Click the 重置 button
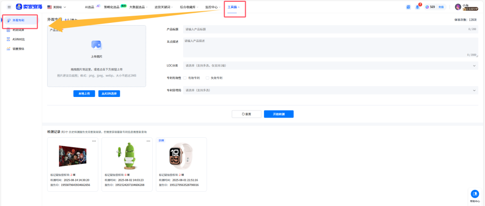The height and width of the screenshot is (206, 485). coord(247,114)
